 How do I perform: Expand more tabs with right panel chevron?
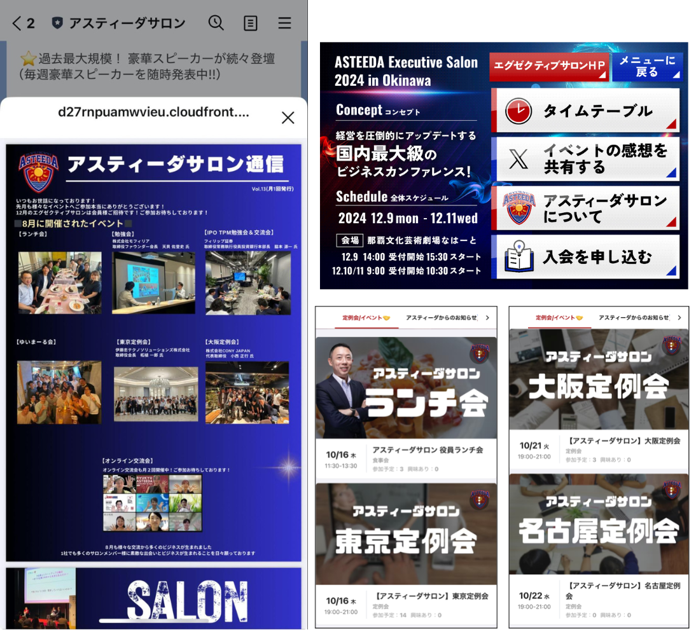point(679,317)
